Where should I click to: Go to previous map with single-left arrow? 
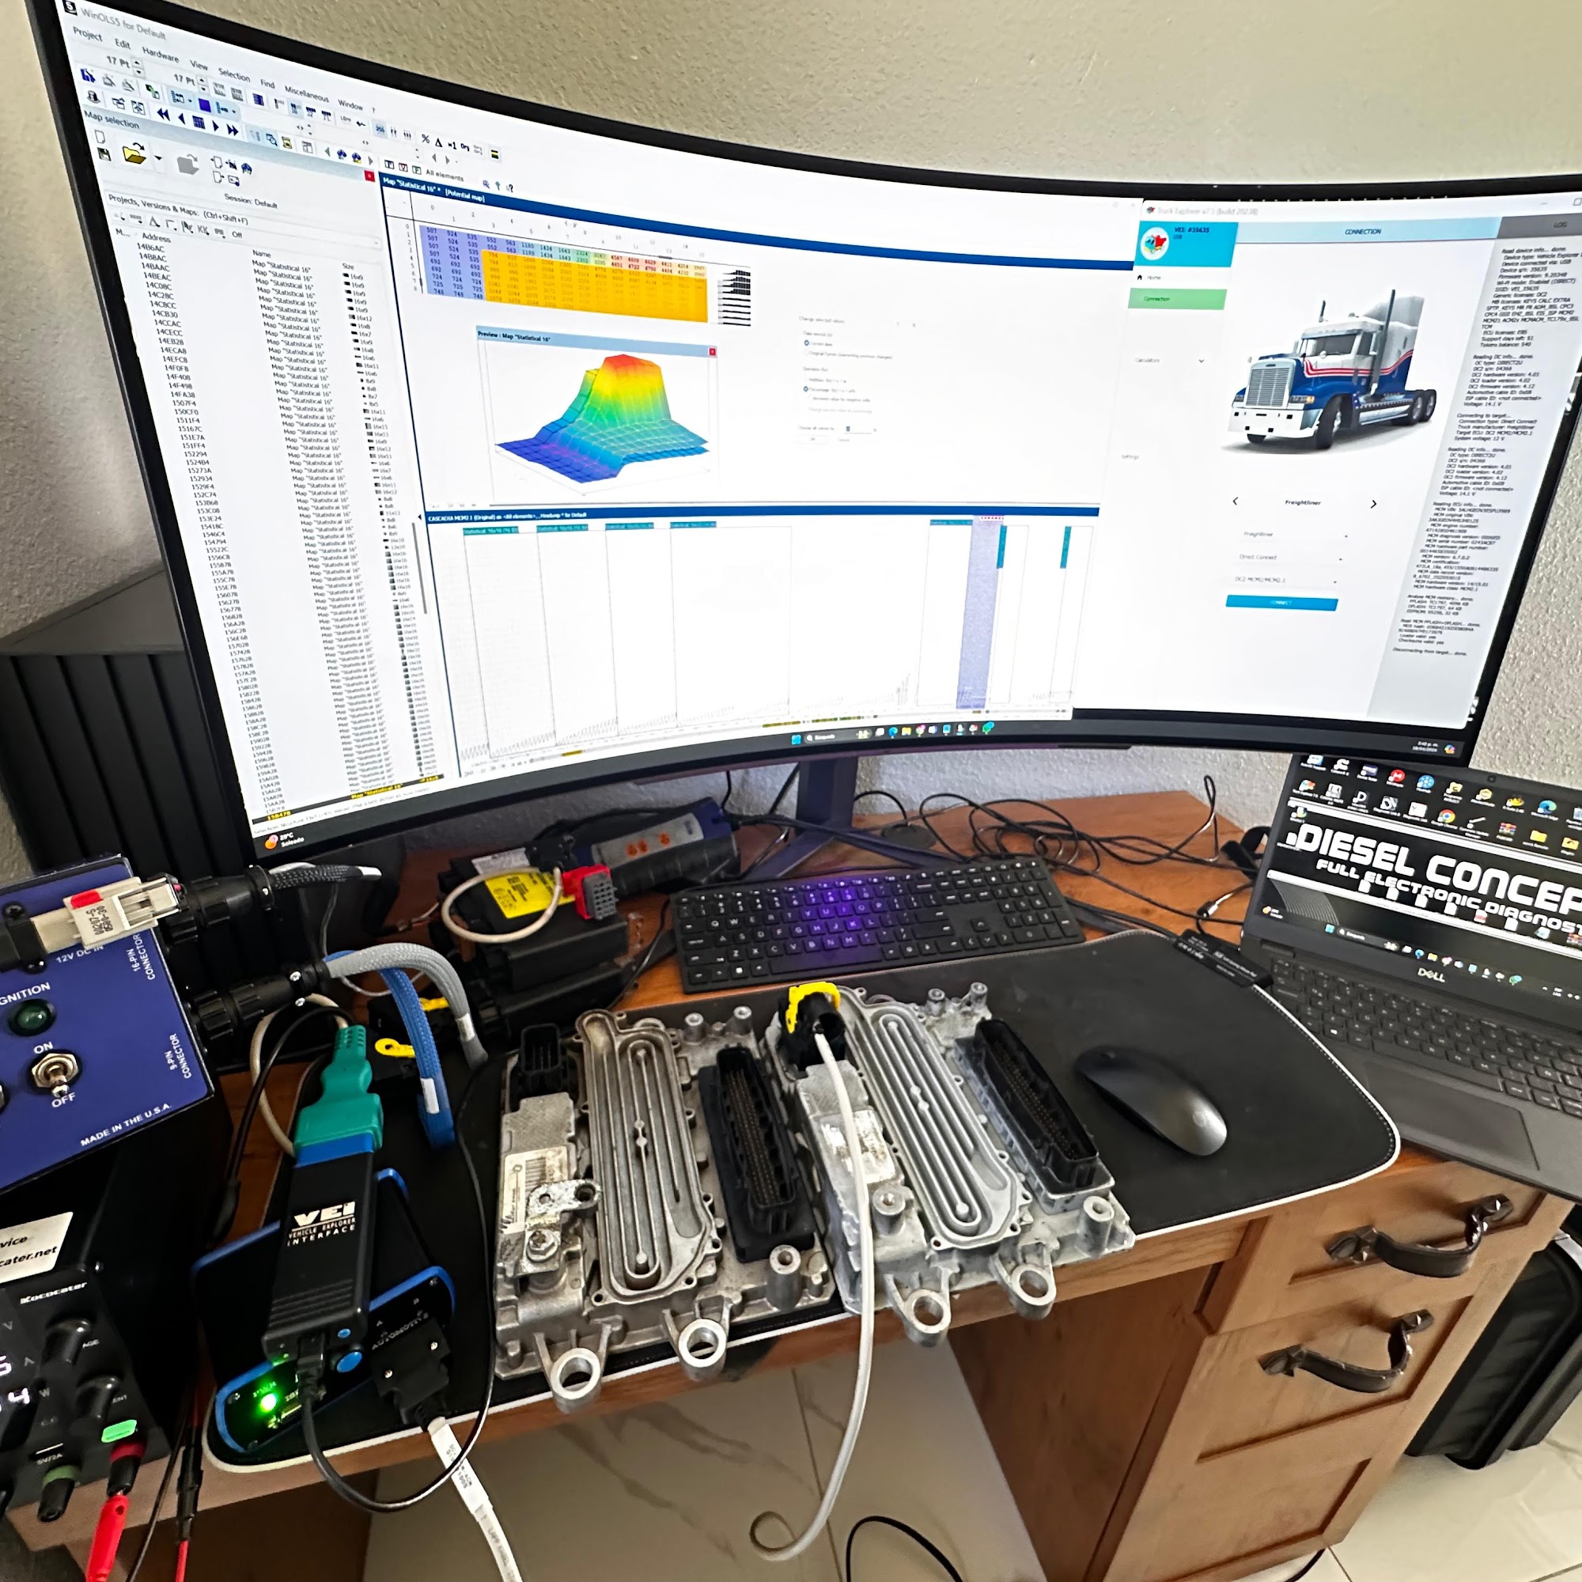tap(181, 119)
